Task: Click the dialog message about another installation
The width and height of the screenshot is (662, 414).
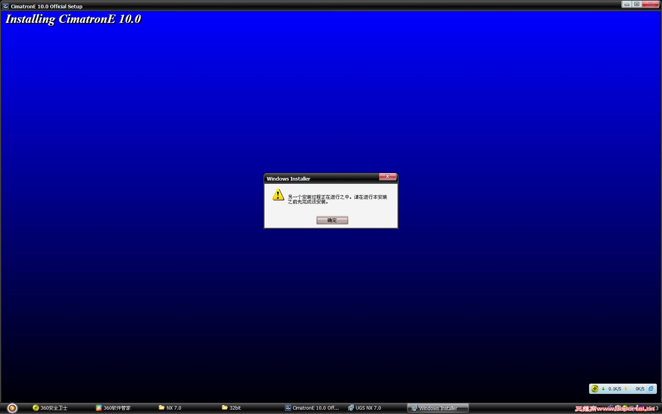Action: pyautogui.click(x=337, y=199)
